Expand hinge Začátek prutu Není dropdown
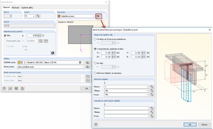The image size is (213, 129). [x=83, y=76]
